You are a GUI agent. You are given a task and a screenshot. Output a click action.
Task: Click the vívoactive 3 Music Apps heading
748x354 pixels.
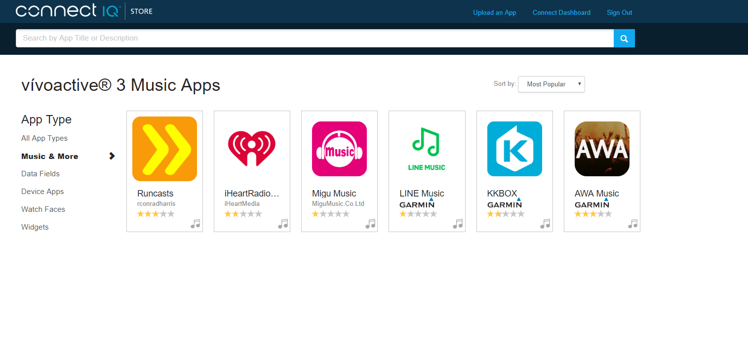click(x=121, y=85)
